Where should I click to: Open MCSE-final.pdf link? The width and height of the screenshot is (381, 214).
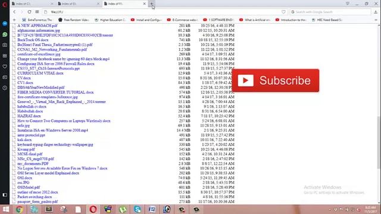coord(30,154)
